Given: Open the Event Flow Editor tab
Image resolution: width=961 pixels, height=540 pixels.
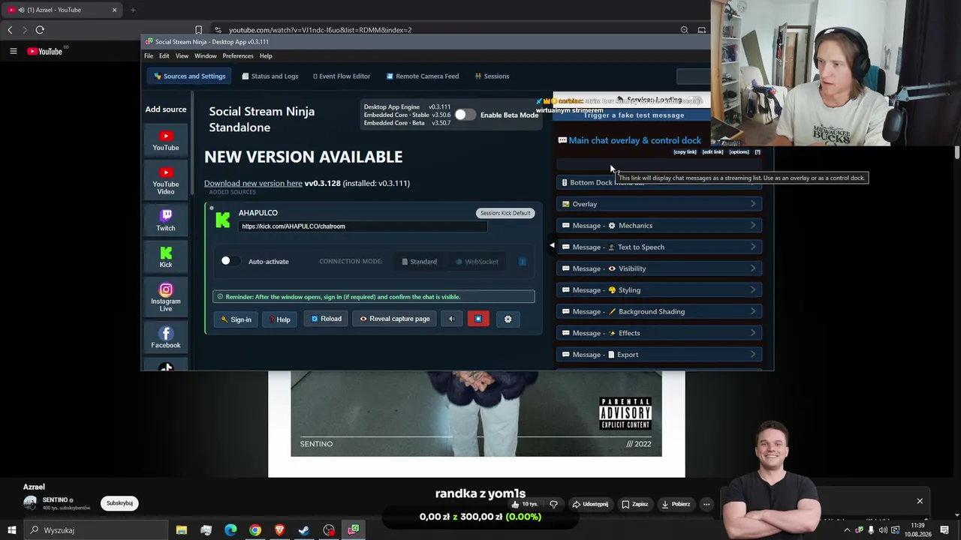Looking at the screenshot, I should point(342,76).
